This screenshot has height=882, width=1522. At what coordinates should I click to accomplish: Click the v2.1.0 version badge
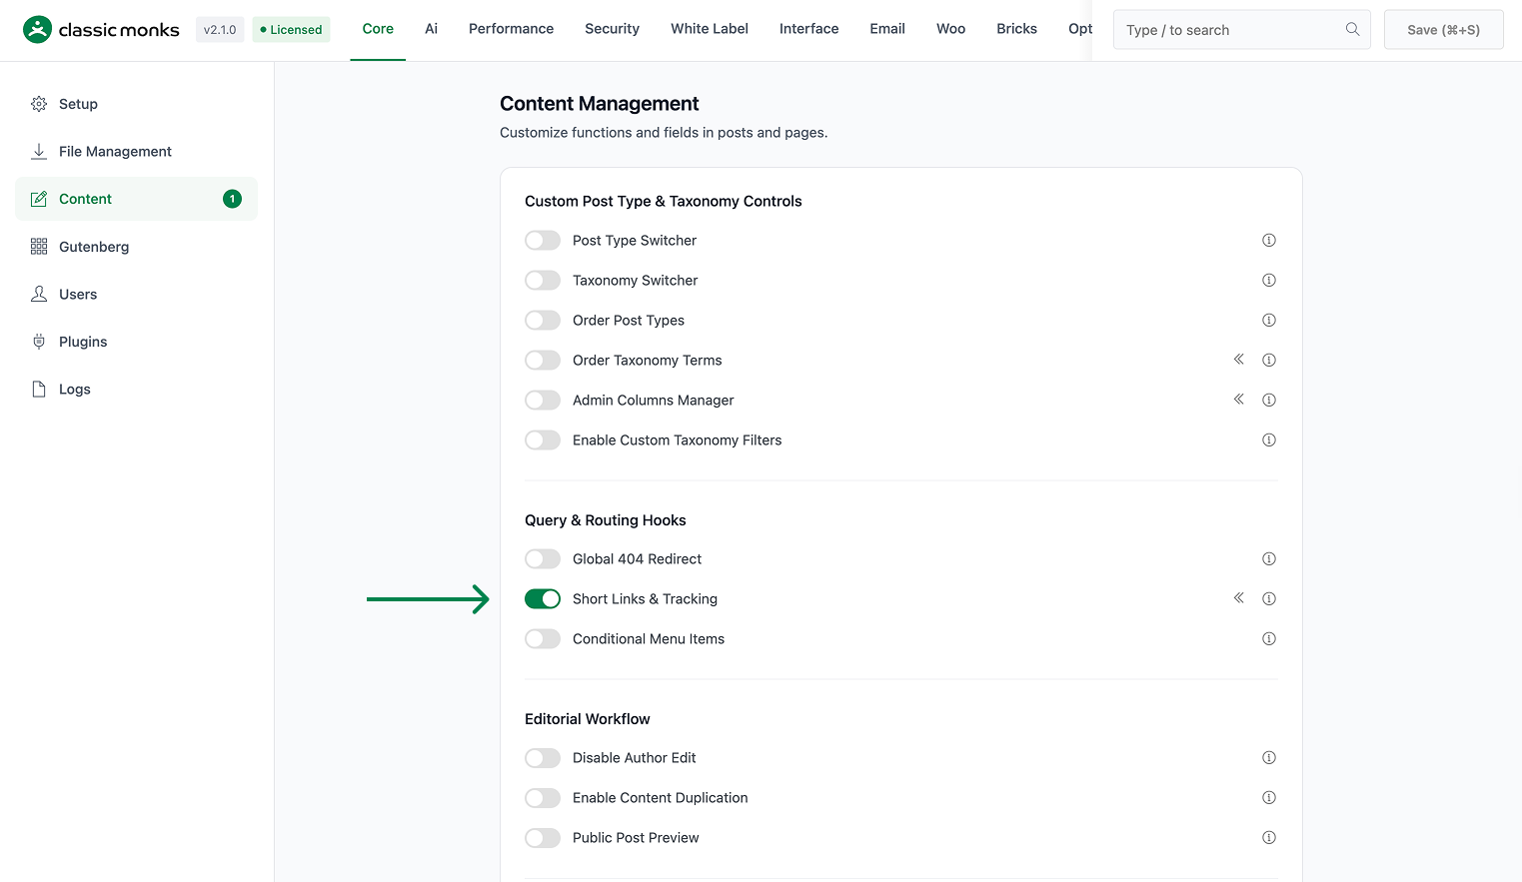click(x=220, y=30)
